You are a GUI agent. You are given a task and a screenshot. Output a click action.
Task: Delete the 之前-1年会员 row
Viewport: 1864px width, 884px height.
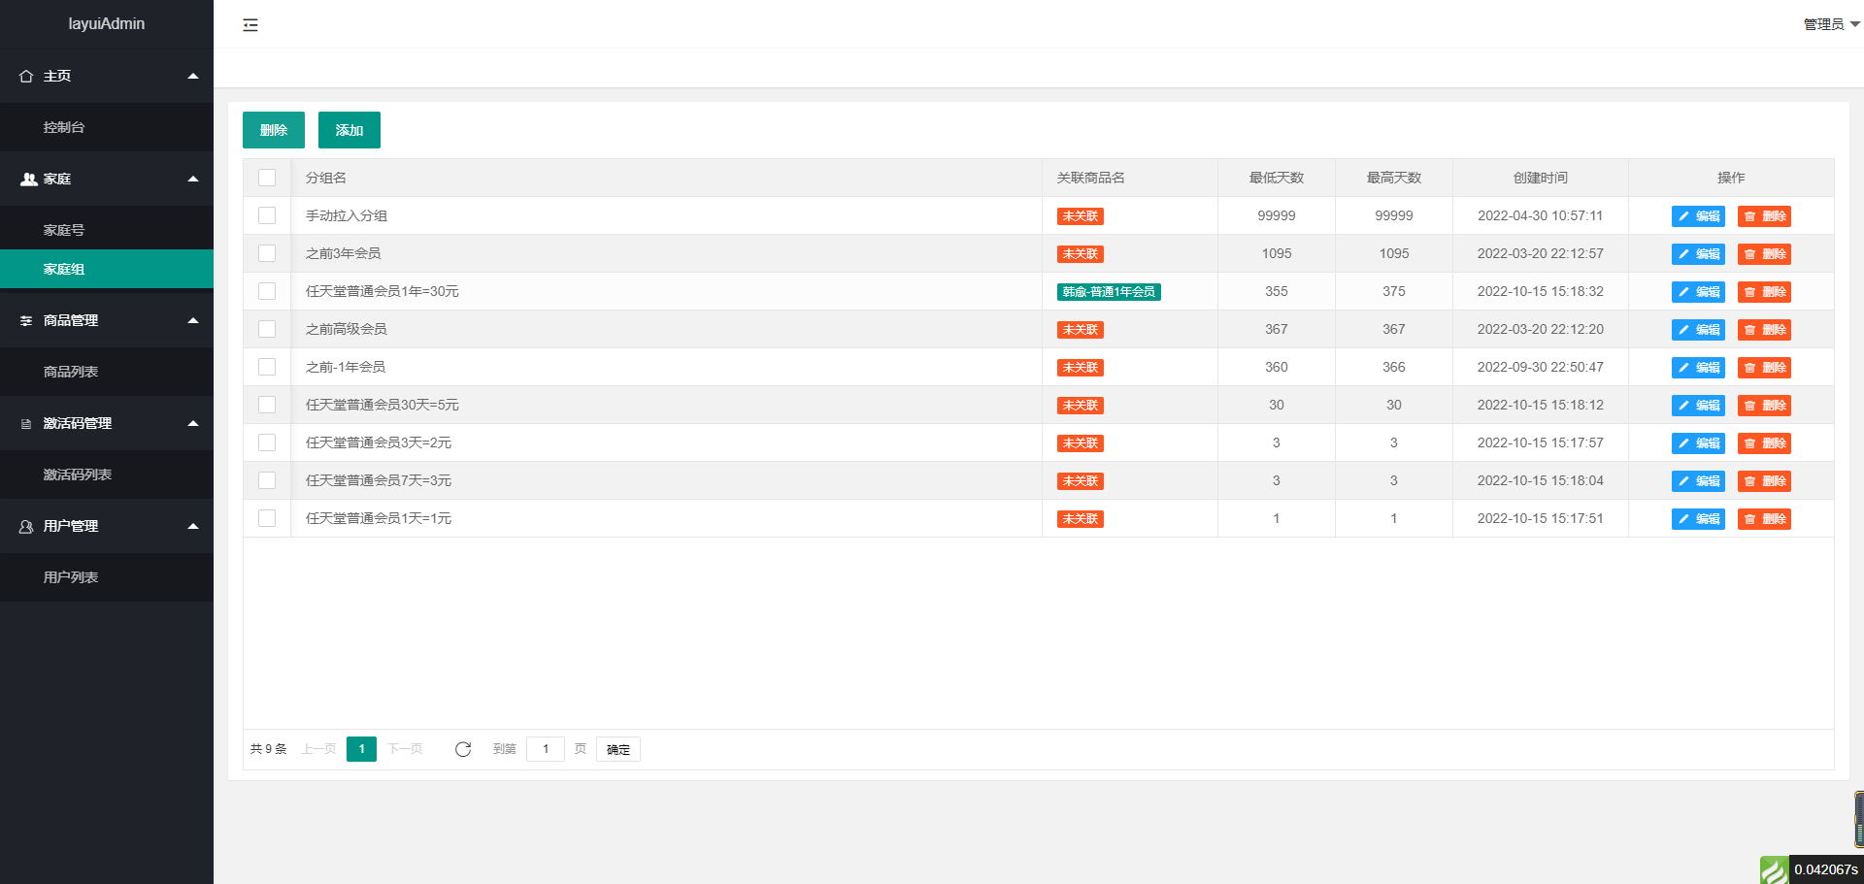point(1764,368)
